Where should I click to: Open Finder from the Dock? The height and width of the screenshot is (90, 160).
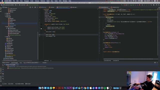click(39, 88)
